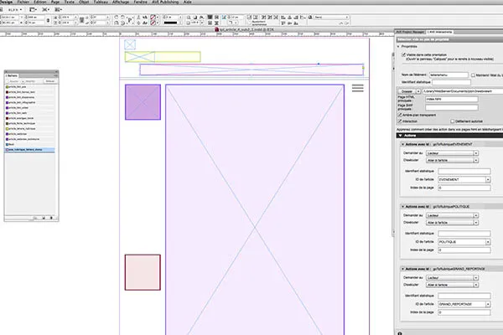Click the text wrap P icon

pyautogui.click(x=130, y=20)
